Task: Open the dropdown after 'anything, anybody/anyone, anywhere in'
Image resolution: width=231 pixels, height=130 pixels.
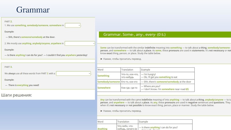Action: point(80,43)
